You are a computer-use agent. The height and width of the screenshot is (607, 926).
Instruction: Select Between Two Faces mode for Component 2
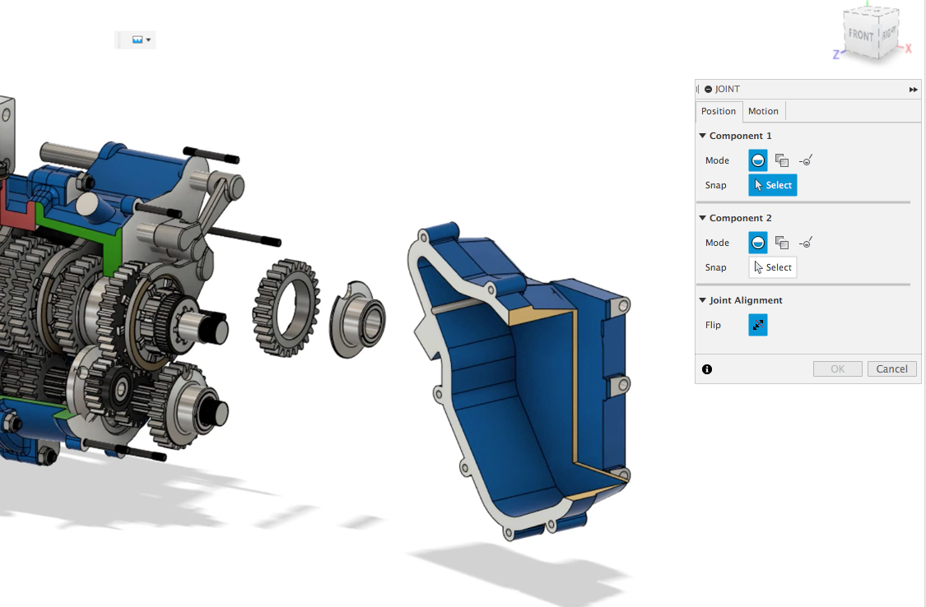tap(782, 243)
